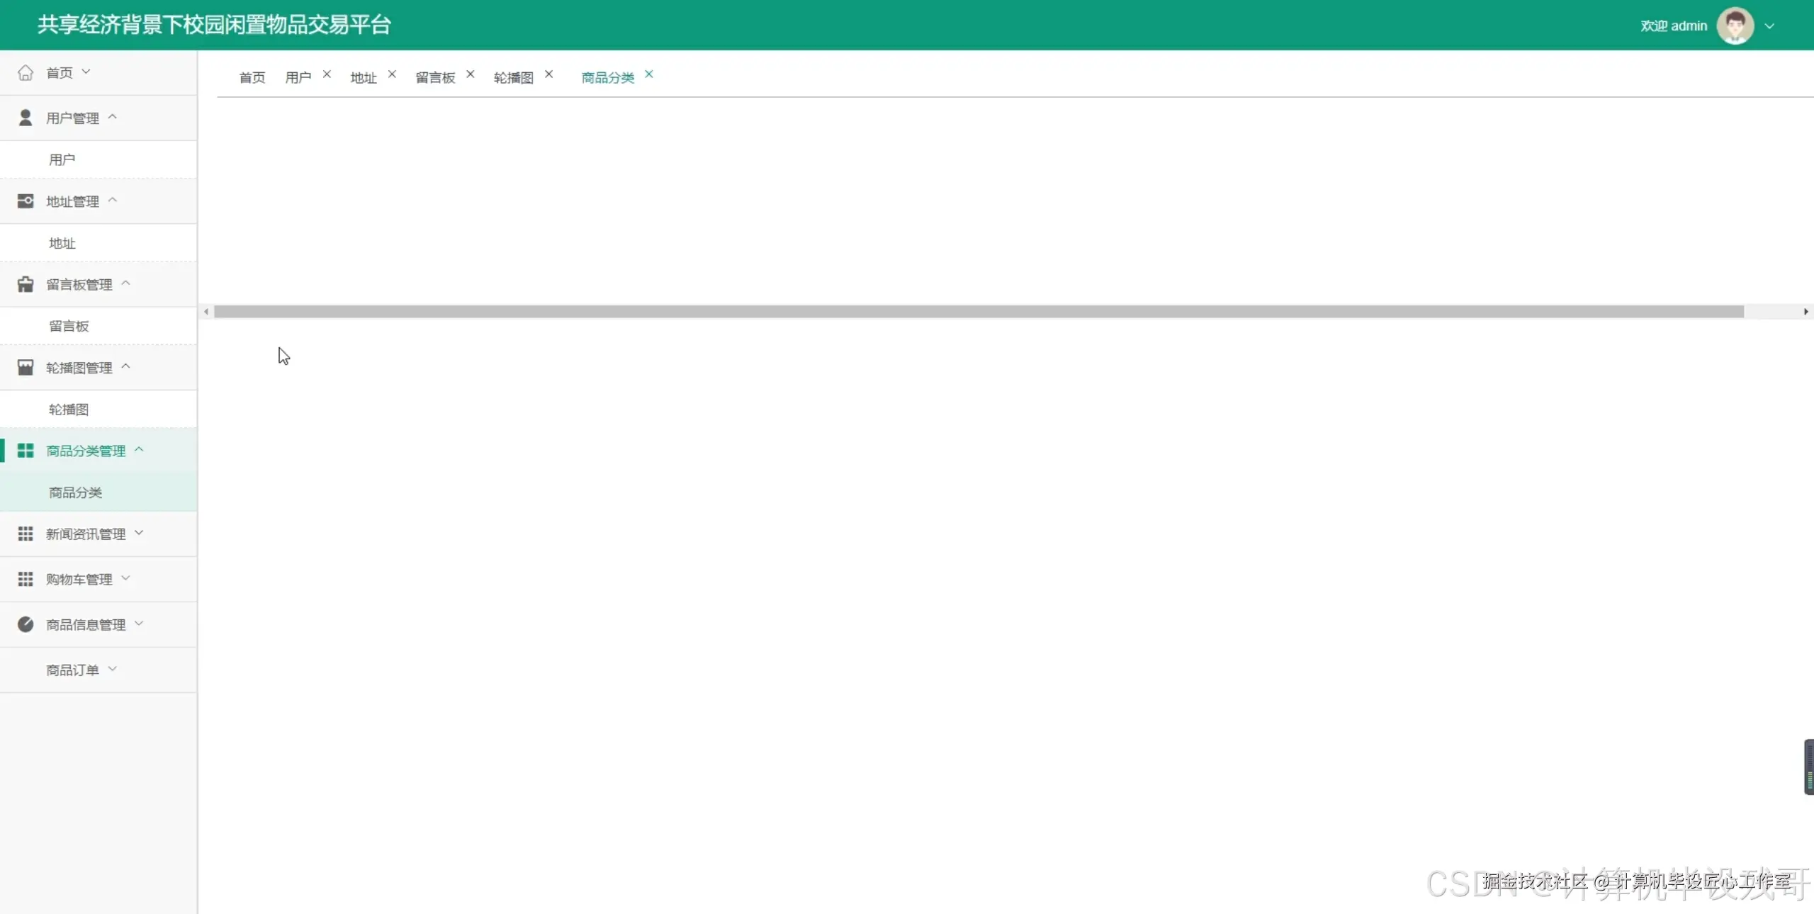Close the 轮播图 tab
The height and width of the screenshot is (914, 1814).
pos(548,74)
